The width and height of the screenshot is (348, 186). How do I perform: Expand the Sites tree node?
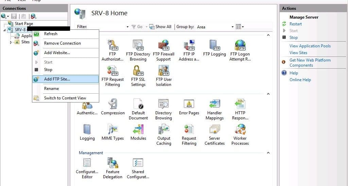click(11, 42)
